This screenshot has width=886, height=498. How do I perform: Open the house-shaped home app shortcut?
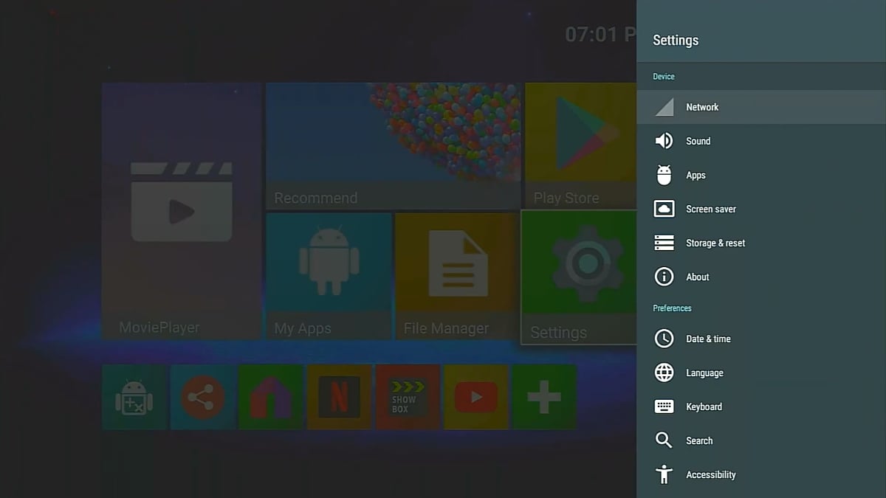[271, 397]
